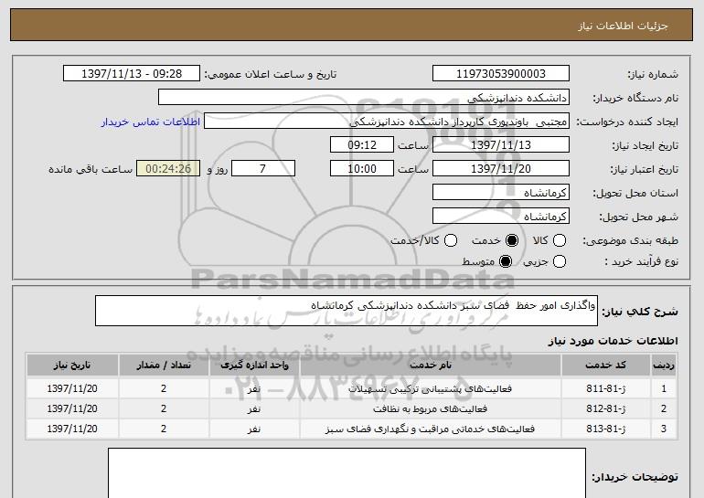
Task: Click service code ژ-81-812
Action: (x=605, y=408)
